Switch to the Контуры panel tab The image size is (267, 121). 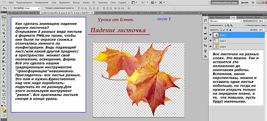(x=249, y=17)
